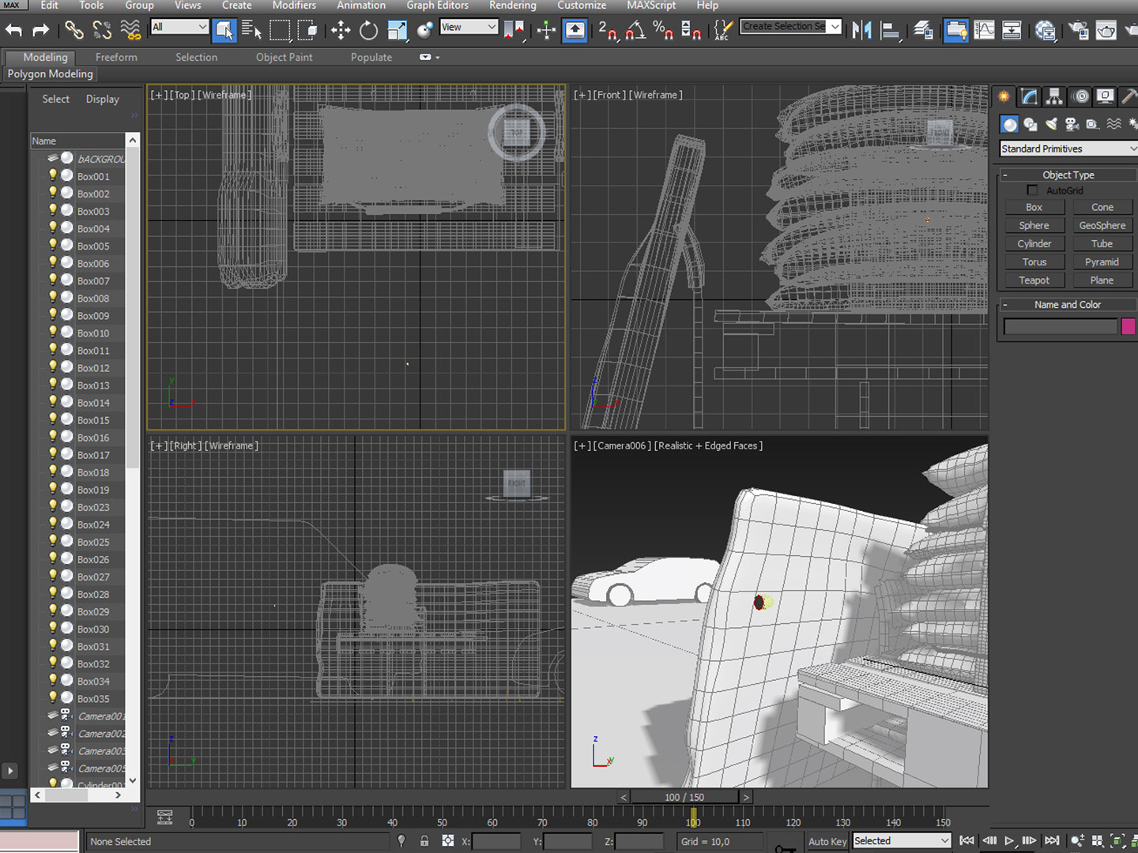
Task: Click the Mirror tool icon
Action: 861,31
